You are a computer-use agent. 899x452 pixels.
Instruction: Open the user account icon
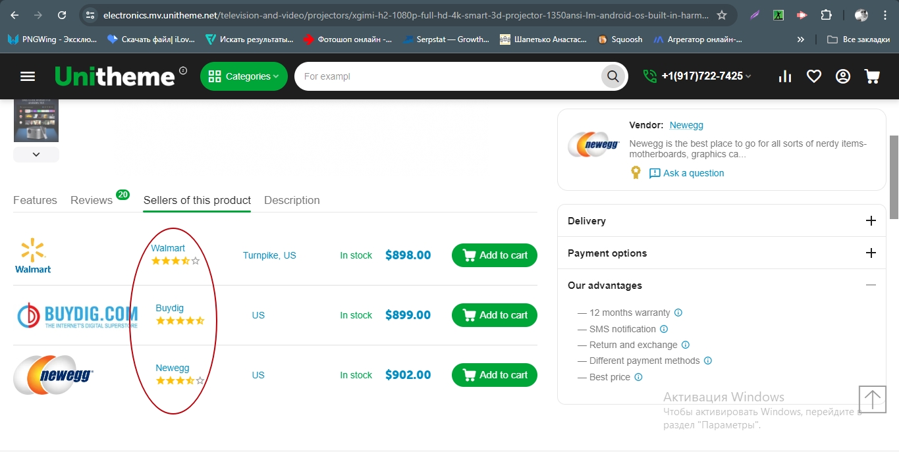tap(843, 76)
